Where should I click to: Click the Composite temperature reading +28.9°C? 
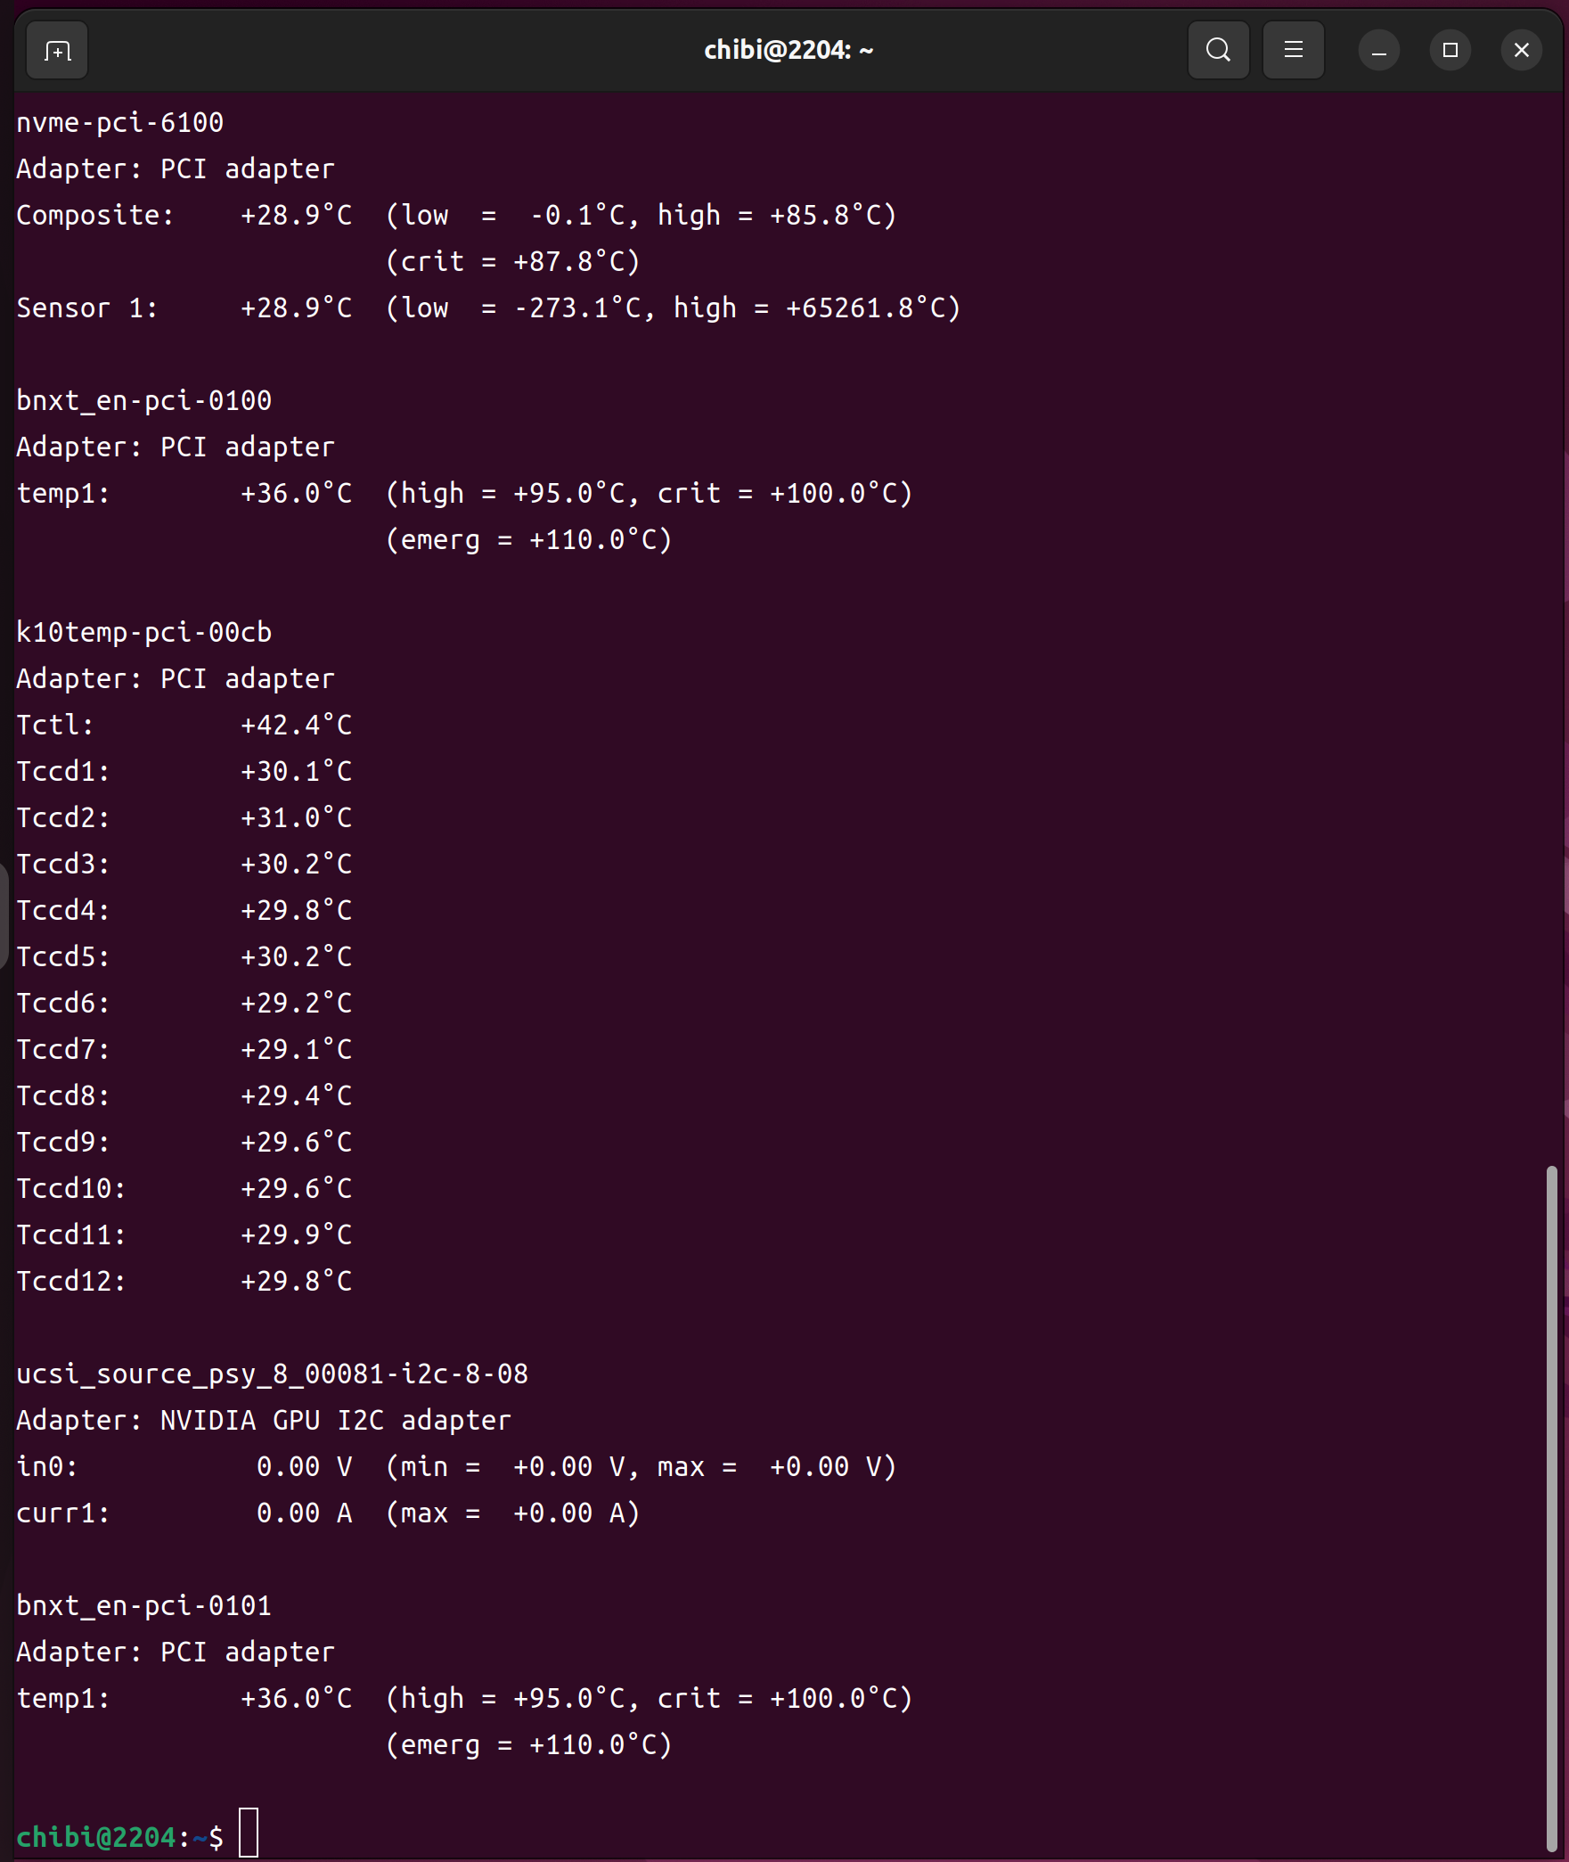point(296,215)
